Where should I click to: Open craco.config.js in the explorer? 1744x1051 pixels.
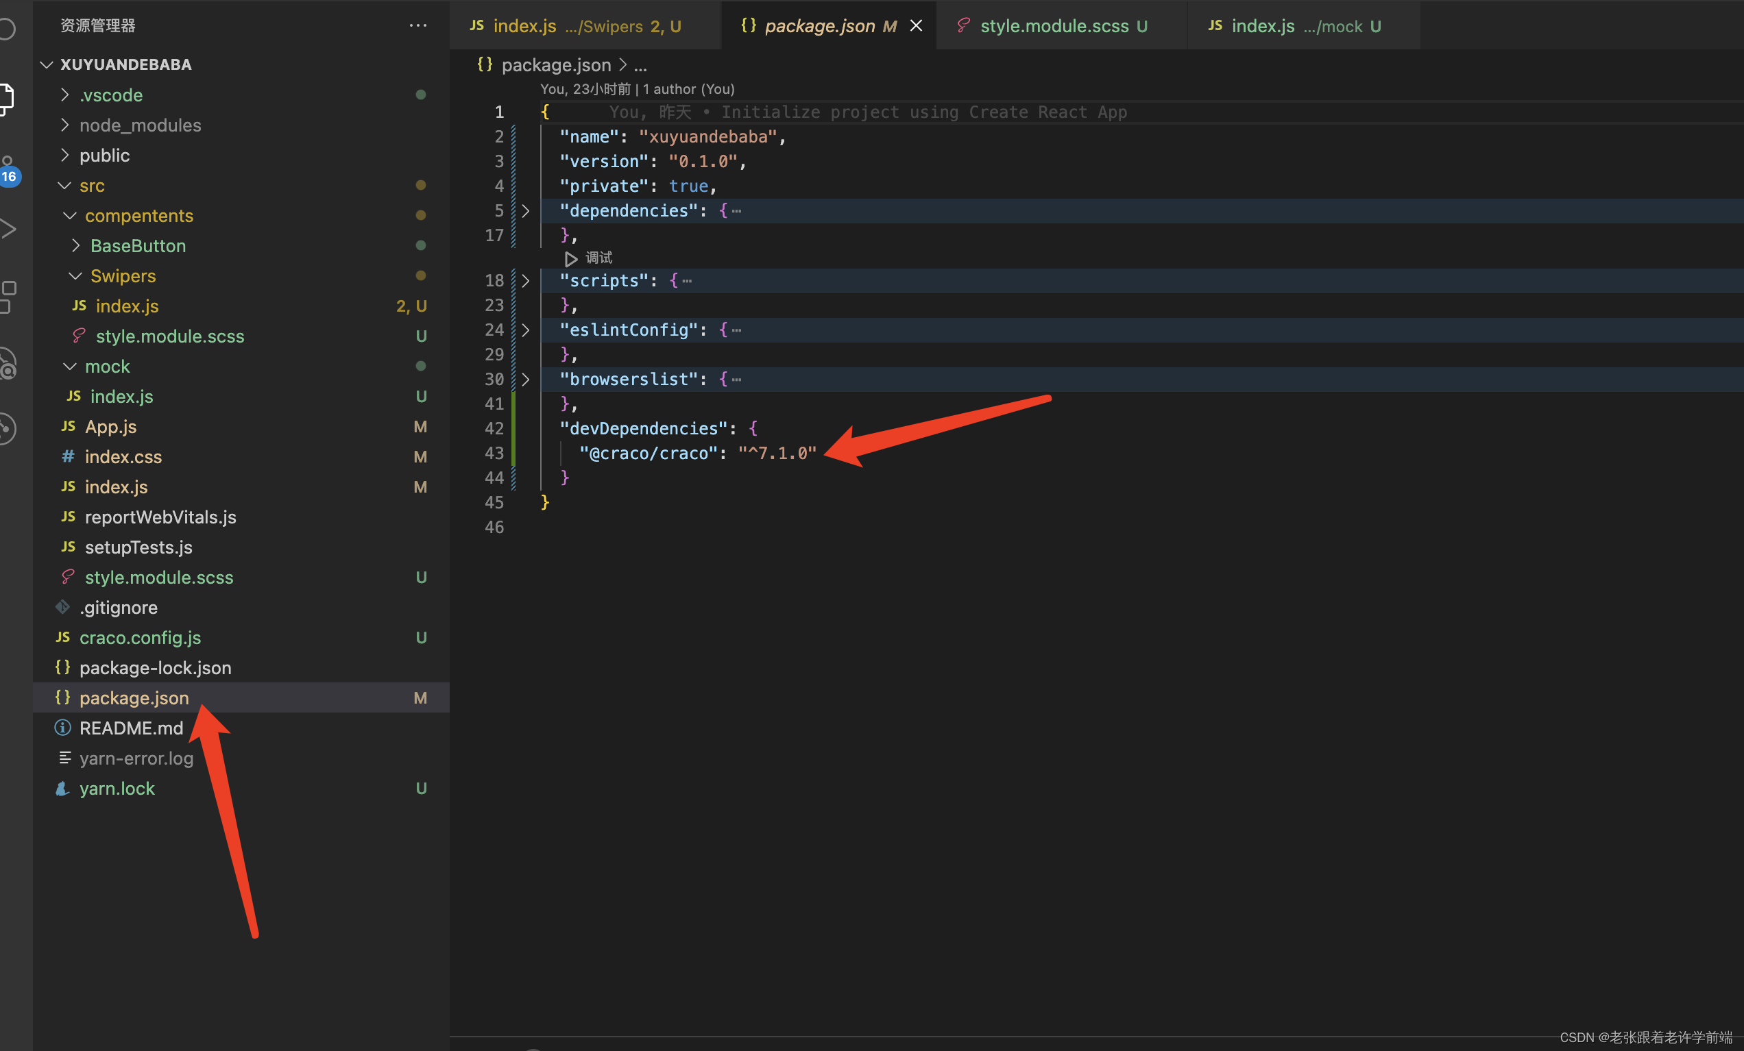(139, 637)
